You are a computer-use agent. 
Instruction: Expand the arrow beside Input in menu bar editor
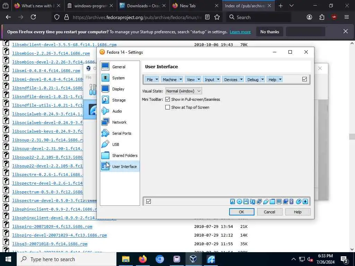coord(218,79)
